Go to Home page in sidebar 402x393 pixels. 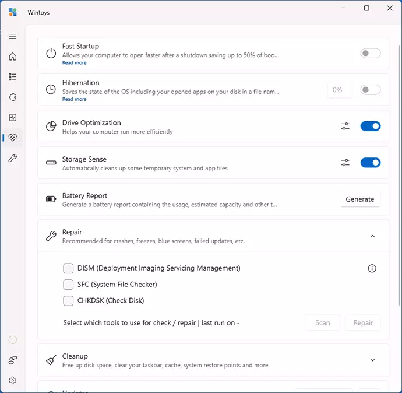tap(13, 57)
